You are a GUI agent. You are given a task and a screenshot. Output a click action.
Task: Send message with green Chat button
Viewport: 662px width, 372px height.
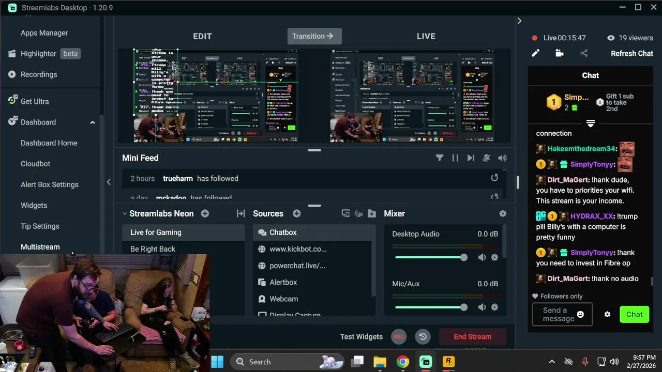coord(635,314)
